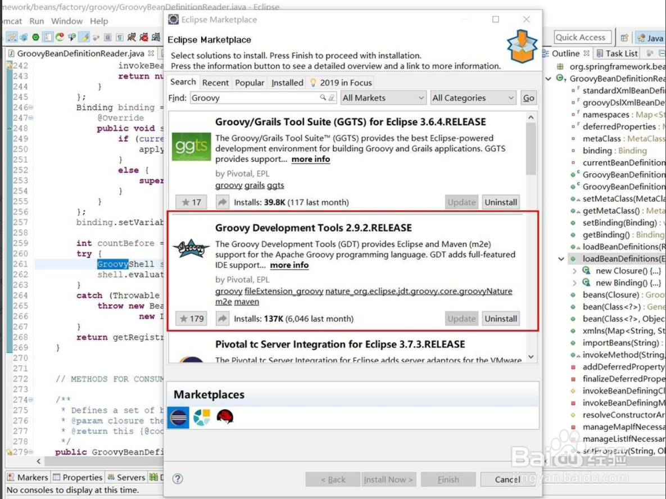The height and width of the screenshot is (499, 666).
Task: Click the fileExtension_groovy tag link
Action: click(x=284, y=291)
